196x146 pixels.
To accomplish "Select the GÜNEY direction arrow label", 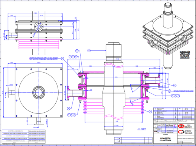I will coord(47,121).
